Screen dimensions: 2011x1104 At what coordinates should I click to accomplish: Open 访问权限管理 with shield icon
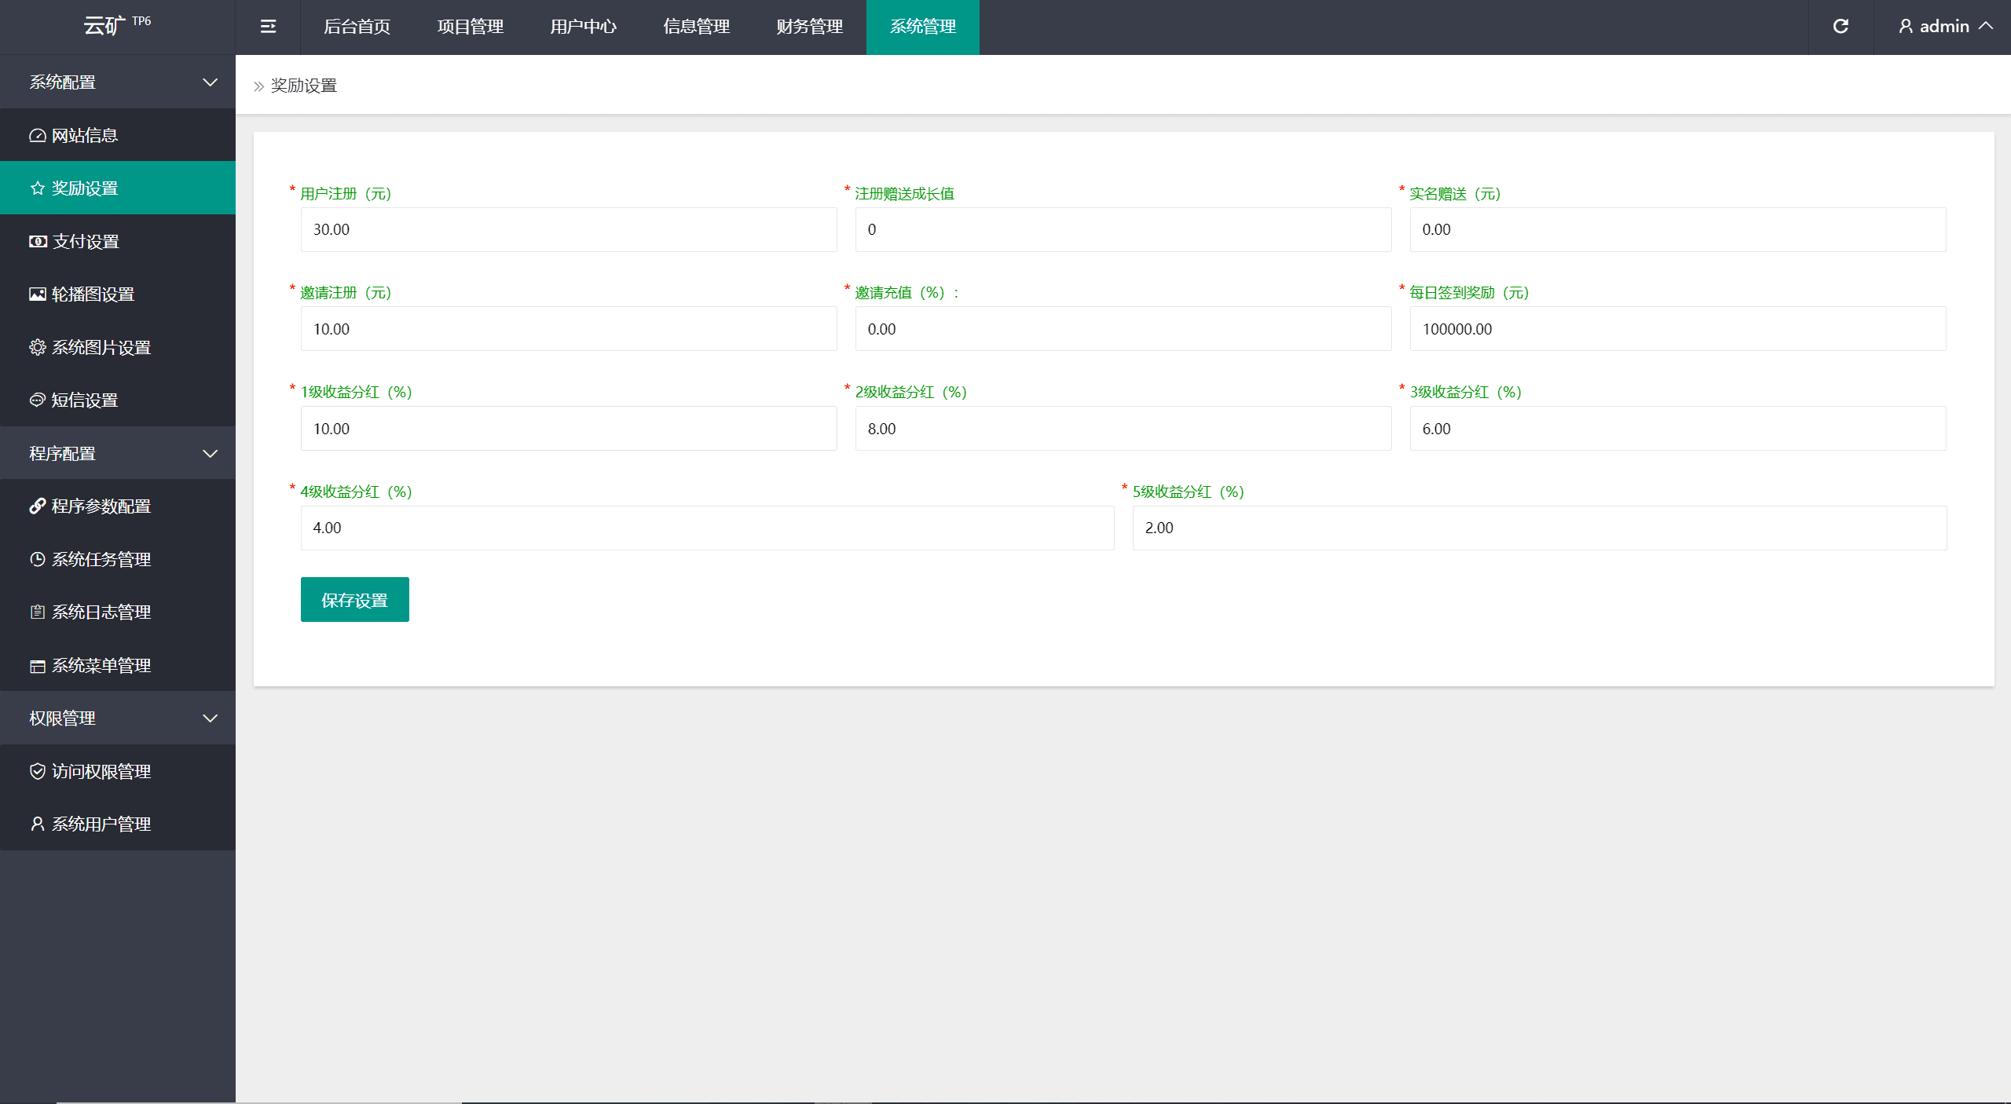(x=101, y=771)
